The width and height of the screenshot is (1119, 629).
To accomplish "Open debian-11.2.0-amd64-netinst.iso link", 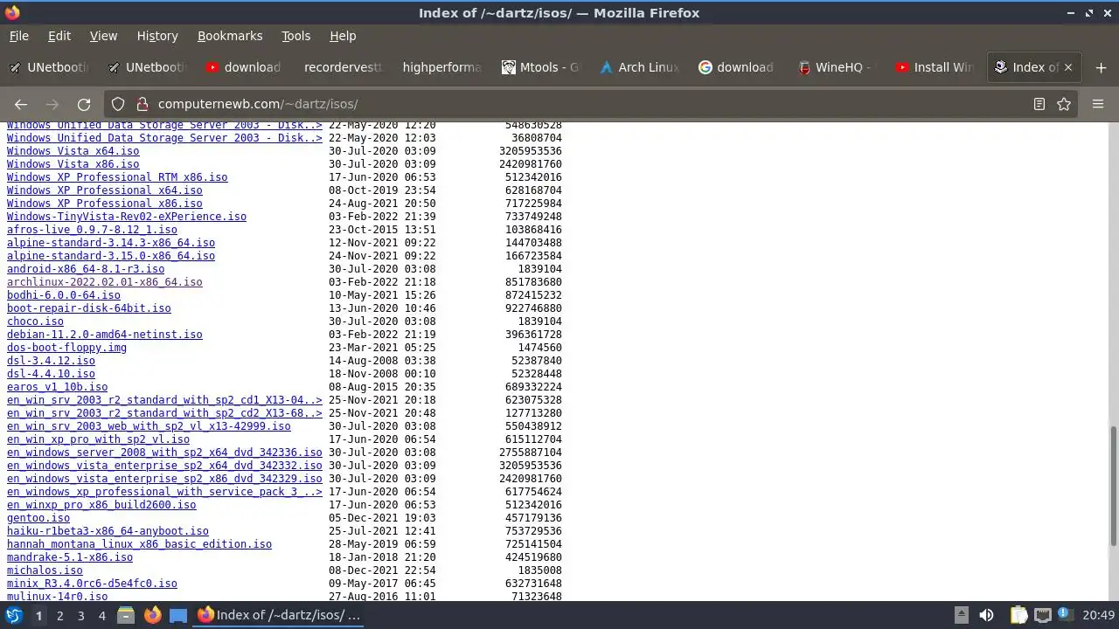I will tap(104, 335).
